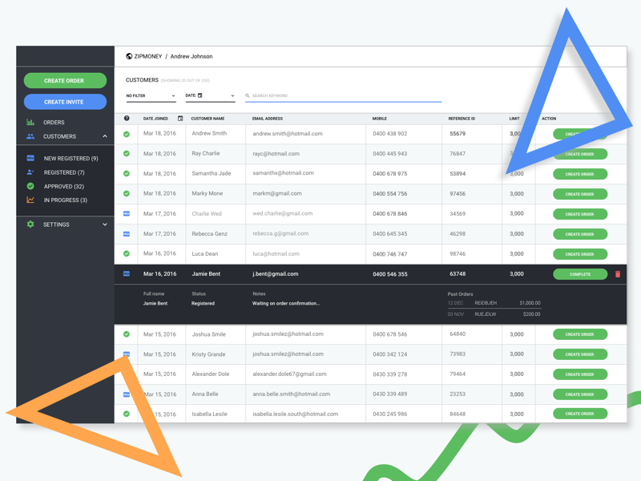Toggle Charlie Wed's blue status badge
641x481 pixels.
point(126,214)
